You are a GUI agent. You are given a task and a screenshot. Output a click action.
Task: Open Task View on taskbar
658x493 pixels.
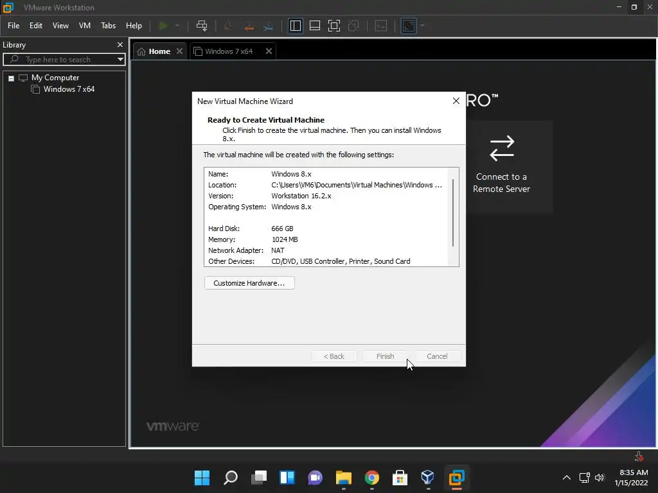259,478
